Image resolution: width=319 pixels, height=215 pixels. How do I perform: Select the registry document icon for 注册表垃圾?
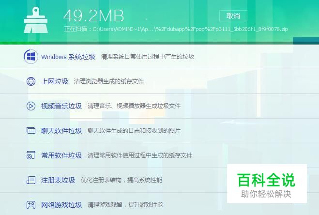click(x=31, y=180)
